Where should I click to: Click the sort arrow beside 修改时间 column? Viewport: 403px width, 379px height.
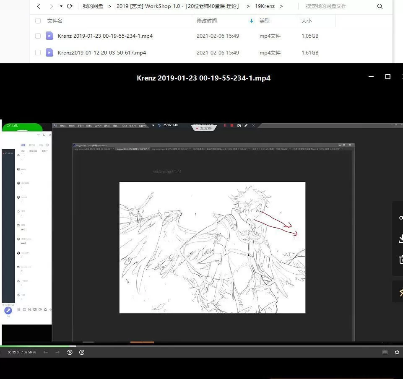point(251,21)
